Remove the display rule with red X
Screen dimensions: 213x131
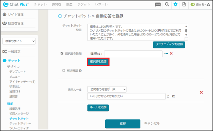coord(201,92)
